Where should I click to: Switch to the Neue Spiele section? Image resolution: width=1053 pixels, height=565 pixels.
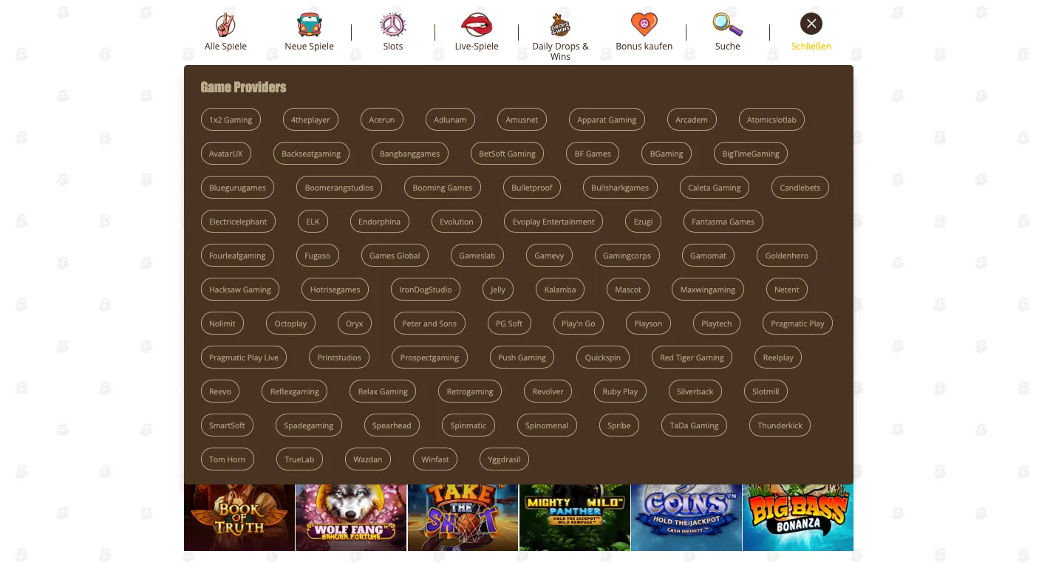click(x=309, y=31)
